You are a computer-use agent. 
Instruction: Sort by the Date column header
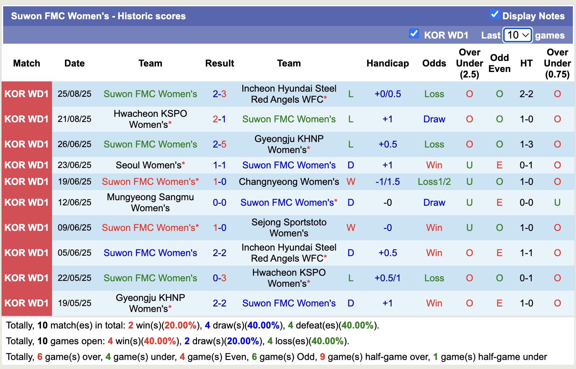coord(74,63)
